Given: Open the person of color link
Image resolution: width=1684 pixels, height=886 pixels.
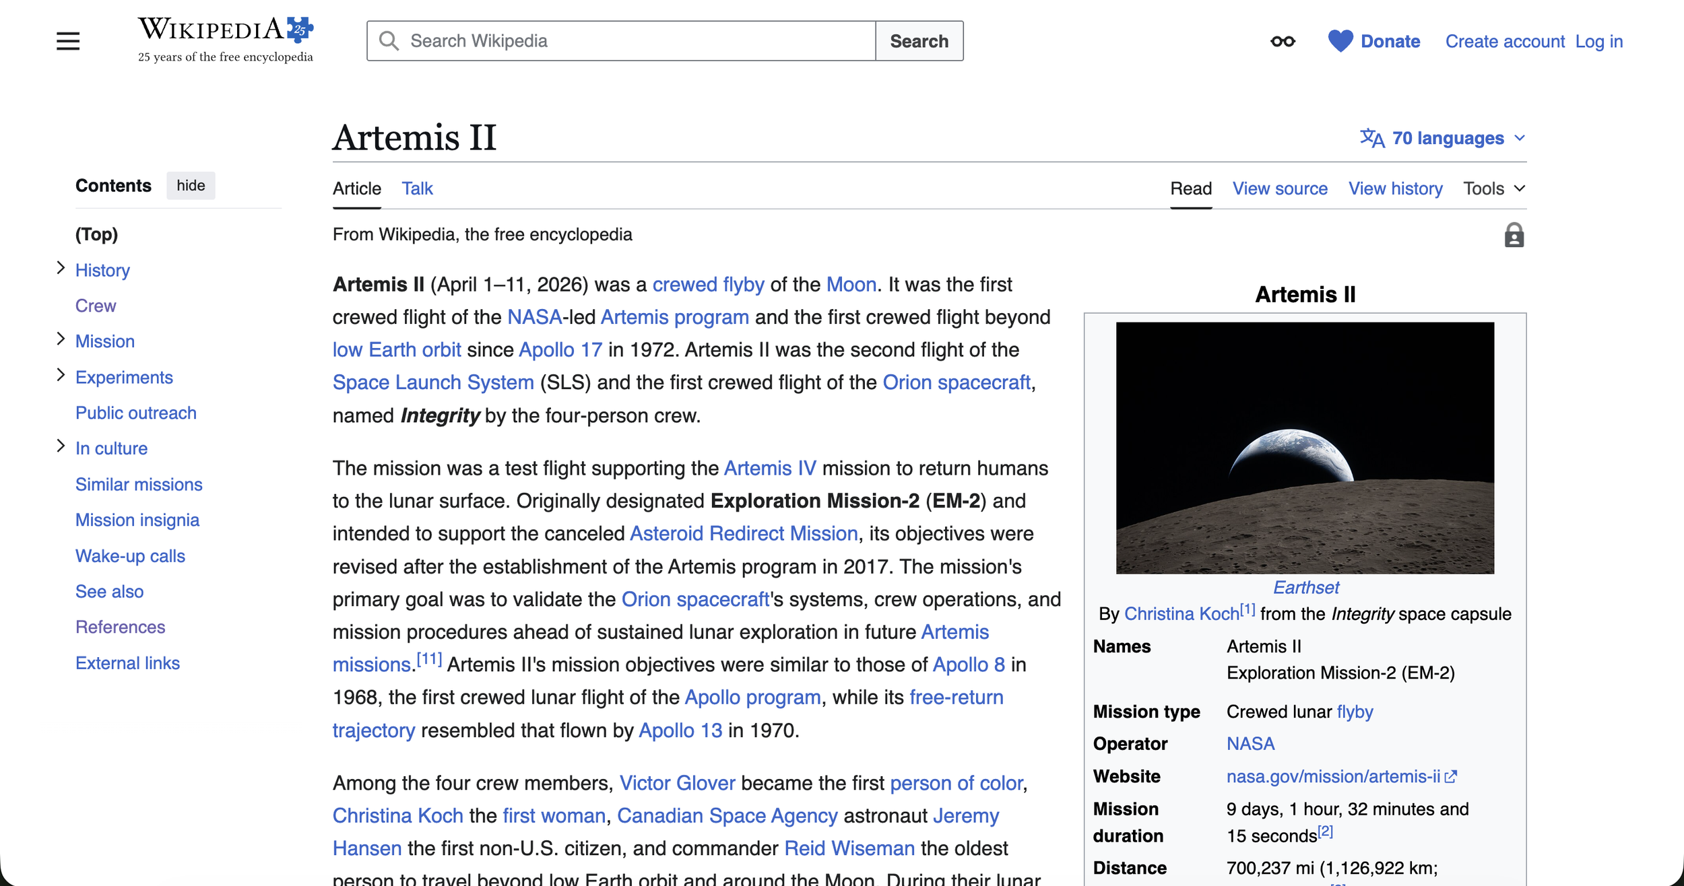Looking at the screenshot, I should 956,783.
